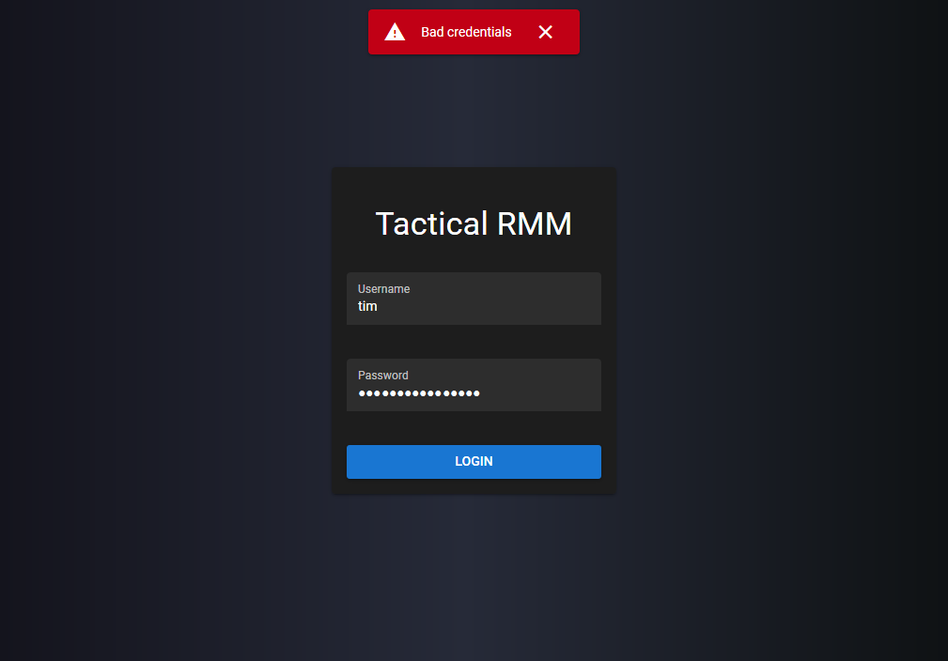Click the Bad credentials message text
The width and height of the screenshot is (948, 661).
click(466, 32)
